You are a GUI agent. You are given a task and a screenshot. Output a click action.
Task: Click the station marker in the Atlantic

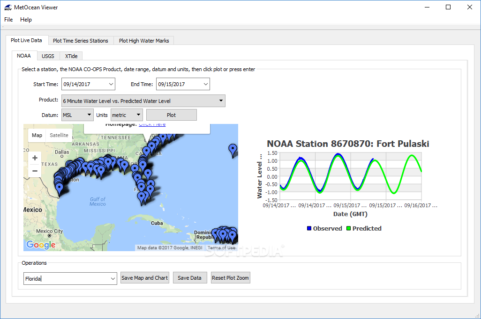[233, 150]
